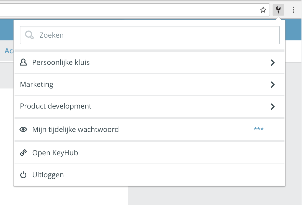Expand the Product development chevron
The image size is (302, 205).
(x=273, y=107)
